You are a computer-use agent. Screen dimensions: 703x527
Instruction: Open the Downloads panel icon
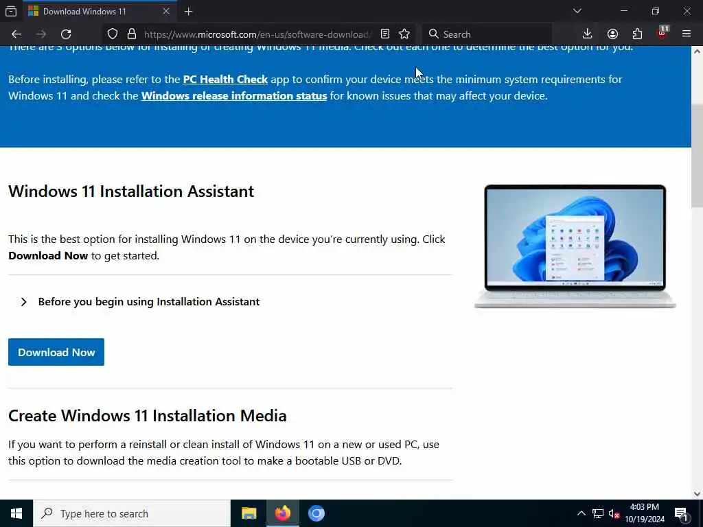point(587,34)
